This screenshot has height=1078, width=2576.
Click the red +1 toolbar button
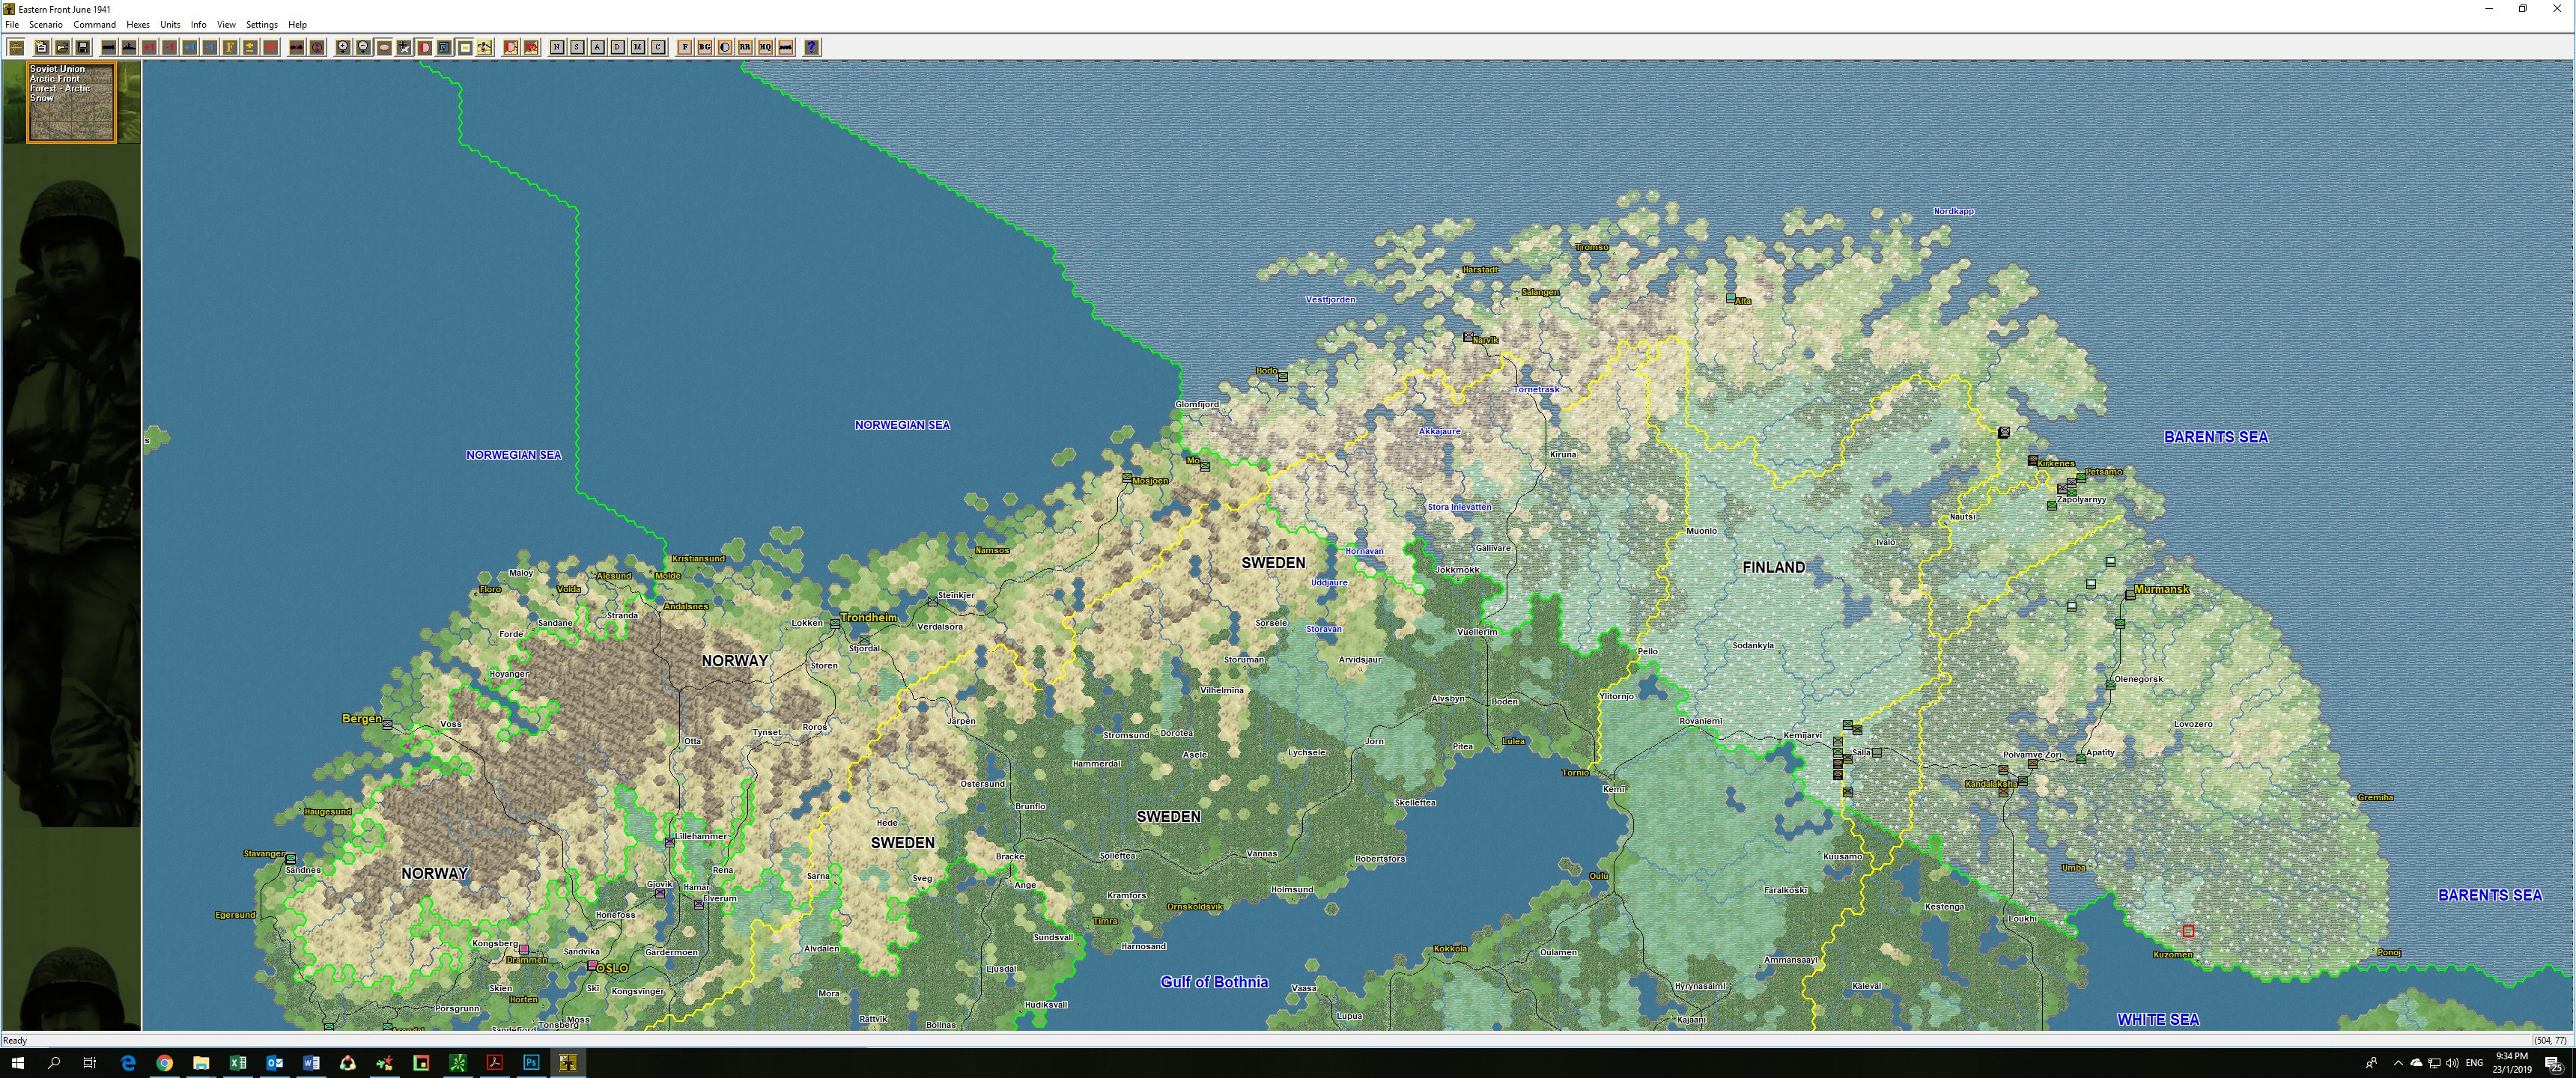(149, 47)
